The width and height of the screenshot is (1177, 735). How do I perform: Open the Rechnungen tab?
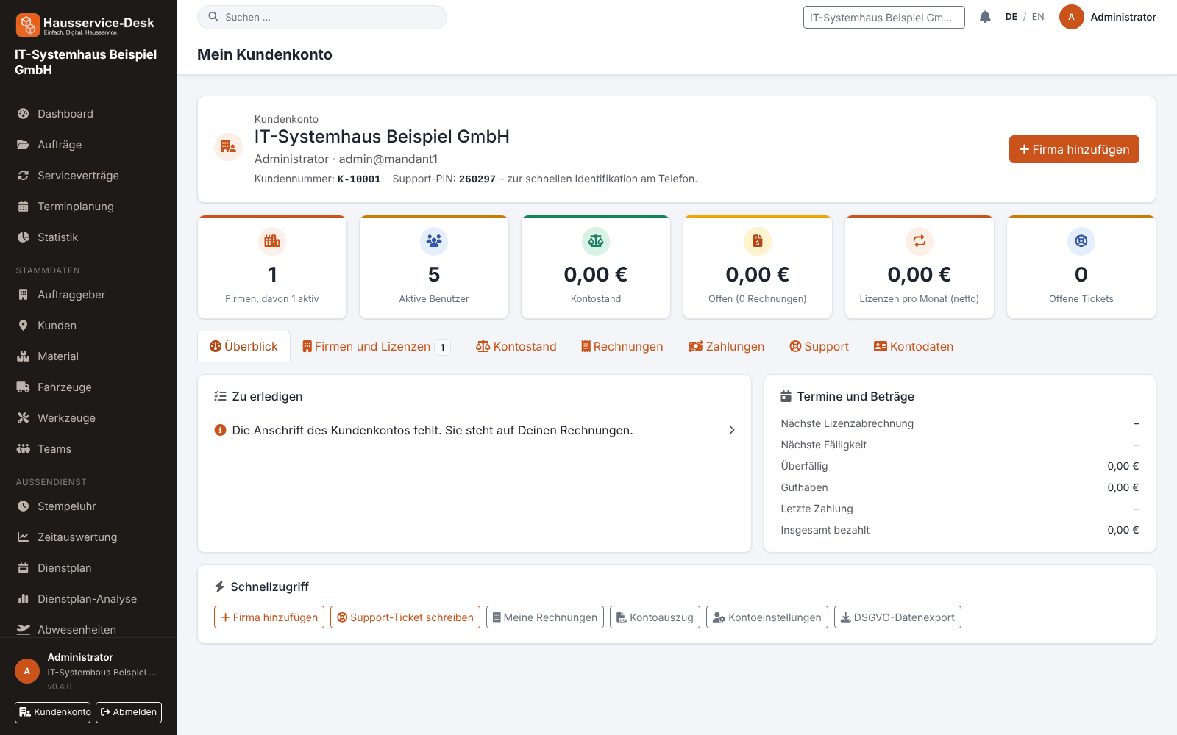(x=622, y=346)
